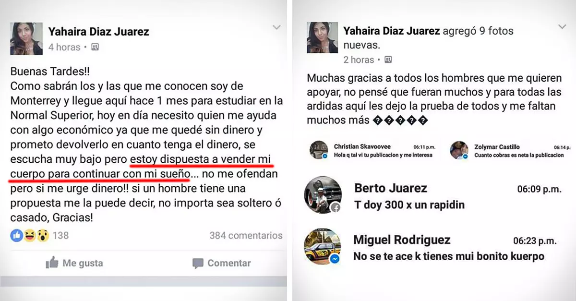Open the blue like reaction icon
The height and width of the screenshot is (301, 576).
click(16, 235)
